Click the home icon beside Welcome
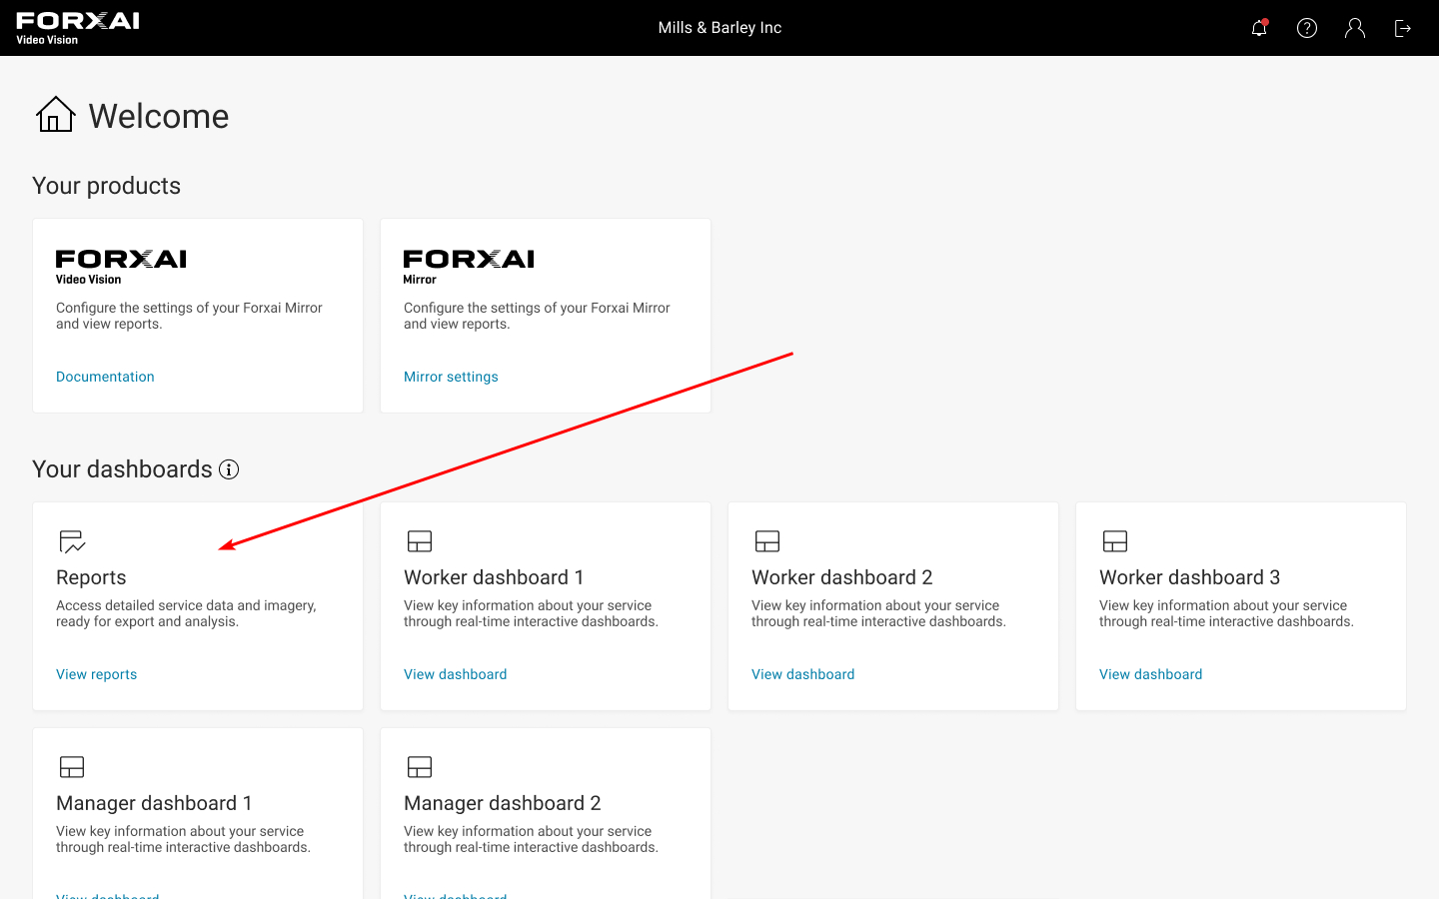This screenshot has width=1439, height=899. (x=56, y=115)
